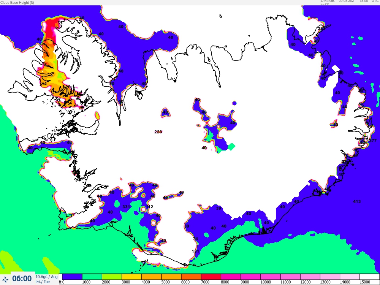Click the '7000' legend scale label

(x=205, y=282)
